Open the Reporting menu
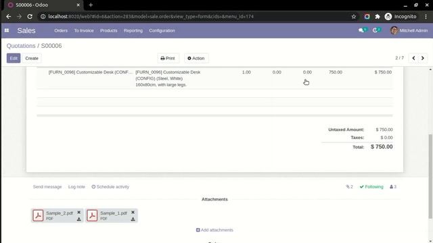433x243 pixels. click(x=133, y=30)
